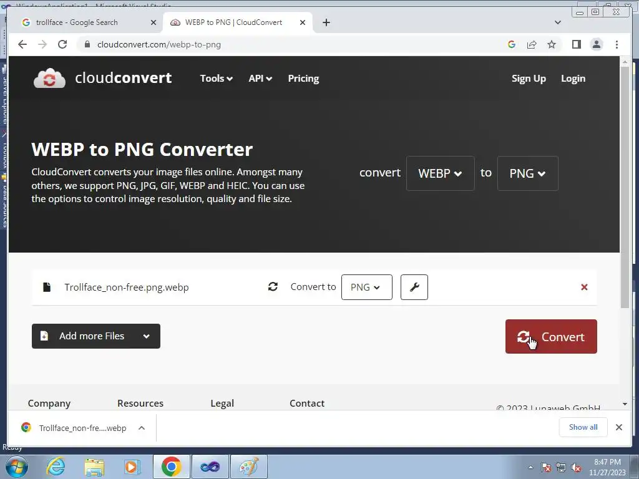This screenshot has width=639, height=479.
Task: Share this page via share icon
Action: (x=532, y=44)
